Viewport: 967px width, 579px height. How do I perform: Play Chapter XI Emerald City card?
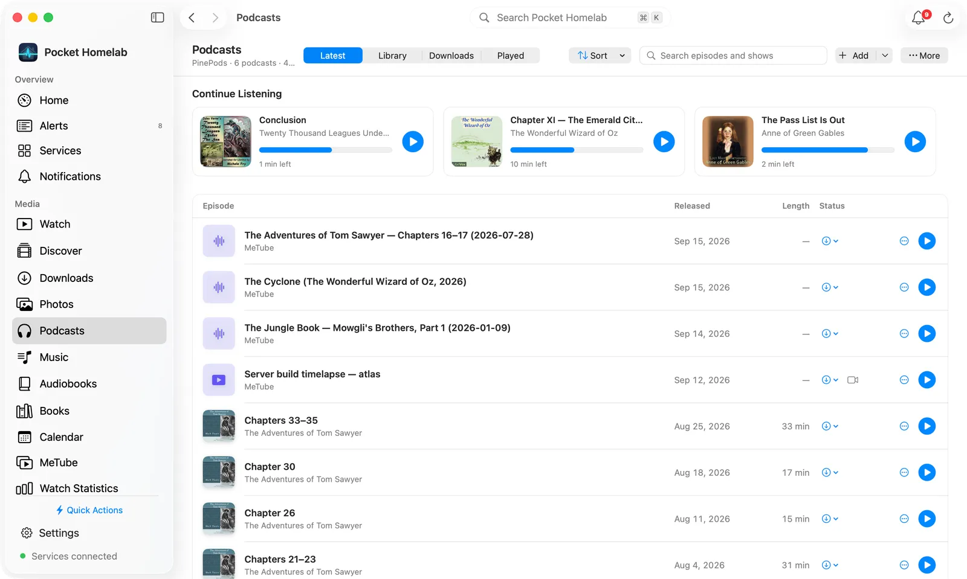(x=664, y=142)
